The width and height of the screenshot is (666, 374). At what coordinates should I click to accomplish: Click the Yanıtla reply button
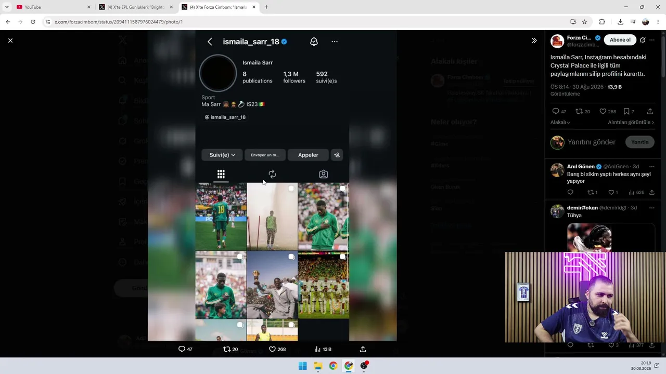click(639, 142)
